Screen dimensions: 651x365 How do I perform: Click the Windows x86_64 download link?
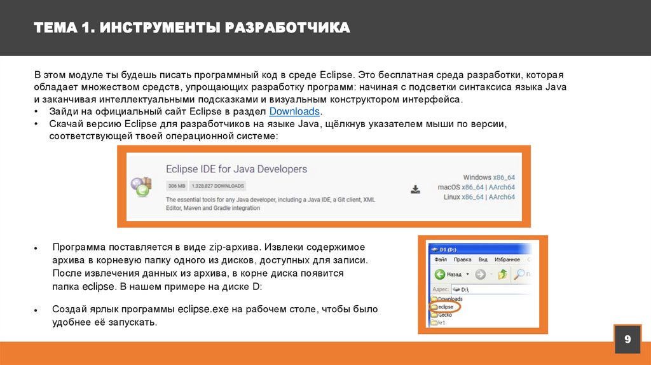(504, 177)
